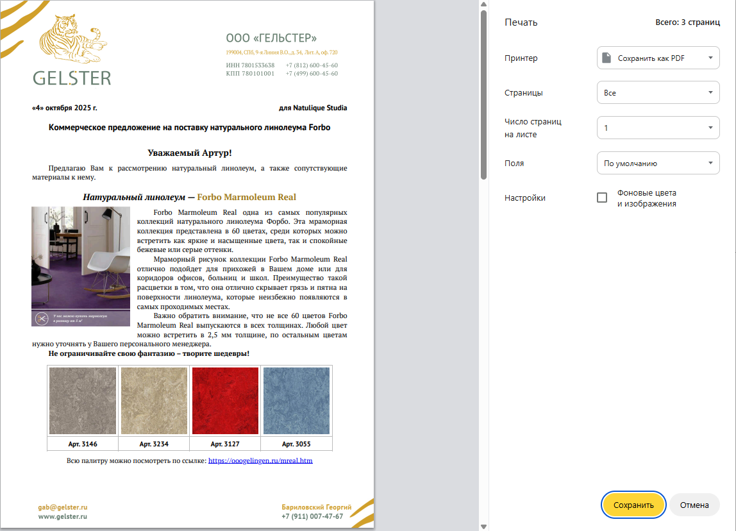Click the text для Natulique Studia
Screen dimensions: 736x531
pyautogui.click(x=313, y=108)
